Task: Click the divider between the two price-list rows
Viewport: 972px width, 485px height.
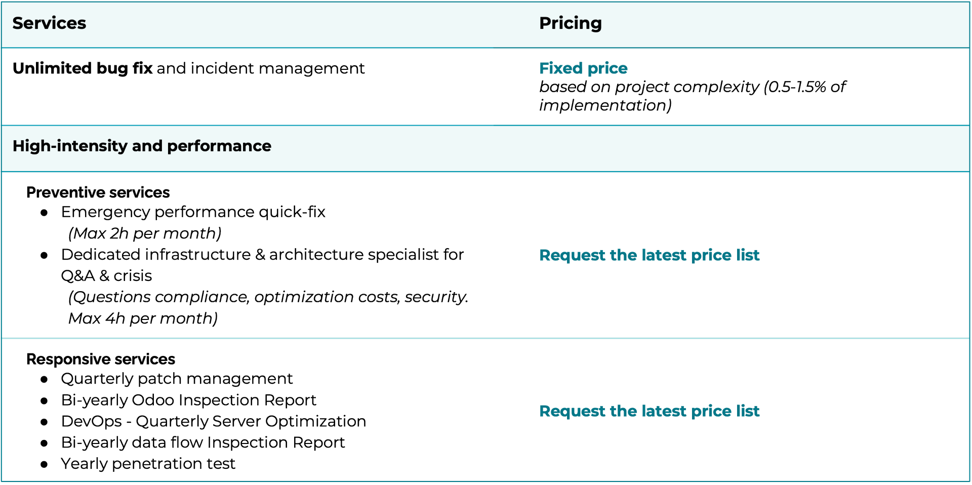Action: coord(486,338)
